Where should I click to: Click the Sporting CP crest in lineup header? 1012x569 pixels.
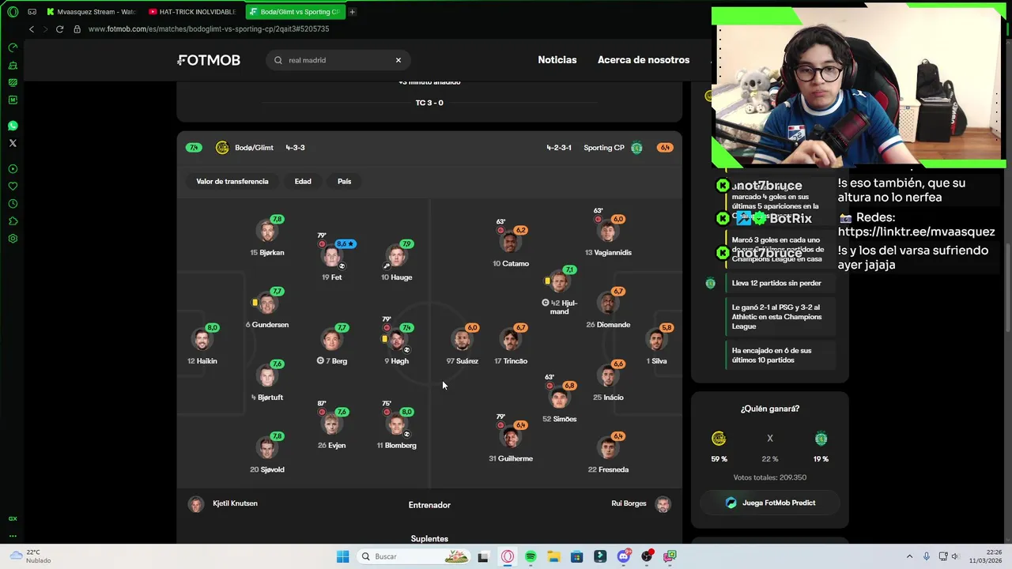(636, 148)
